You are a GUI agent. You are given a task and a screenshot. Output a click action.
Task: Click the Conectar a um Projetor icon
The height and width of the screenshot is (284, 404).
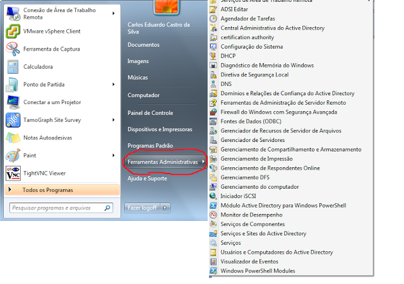13,102
